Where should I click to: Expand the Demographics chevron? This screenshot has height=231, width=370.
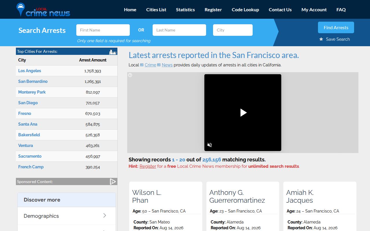tap(105, 215)
